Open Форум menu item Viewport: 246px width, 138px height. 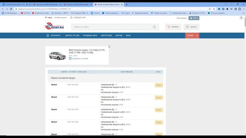tap(119, 36)
